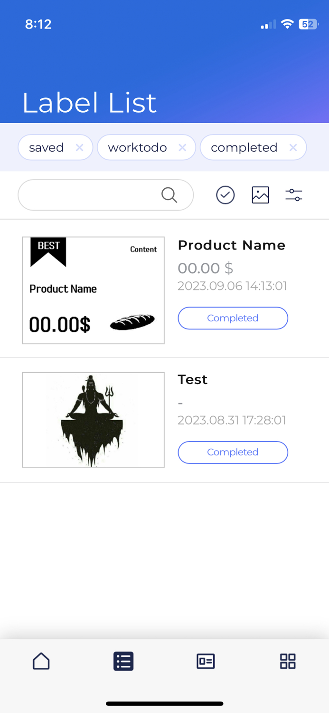Screen dimensions: 329x713
Task: Tap the worktodo filter chip
Action: 138,147
